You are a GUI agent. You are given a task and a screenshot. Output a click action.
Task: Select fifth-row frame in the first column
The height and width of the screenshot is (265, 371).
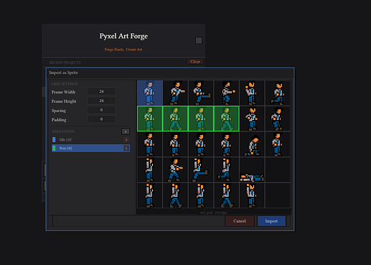[x=150, y=195]
